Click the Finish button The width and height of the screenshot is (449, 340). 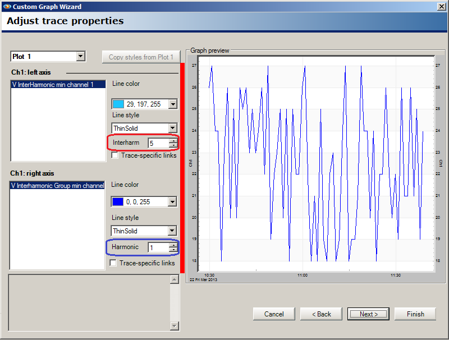pyautogui.click(x=415, y=314)
